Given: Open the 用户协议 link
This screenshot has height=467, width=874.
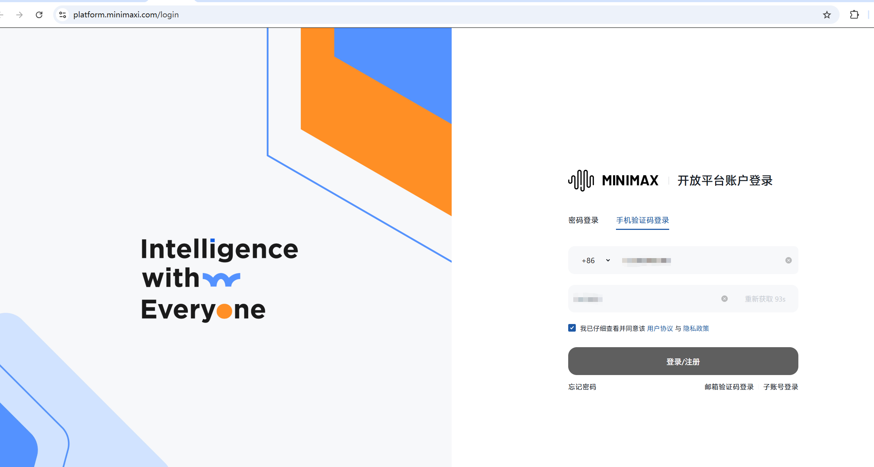Looking at the screenshot, I should (x=660, y=328).
